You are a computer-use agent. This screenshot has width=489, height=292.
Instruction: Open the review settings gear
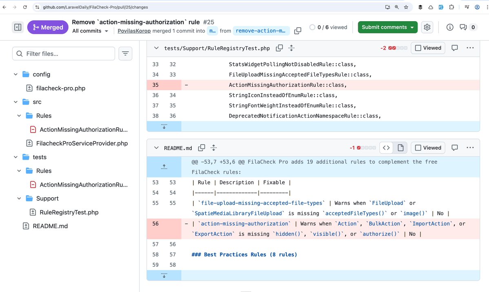coord(427,27)
